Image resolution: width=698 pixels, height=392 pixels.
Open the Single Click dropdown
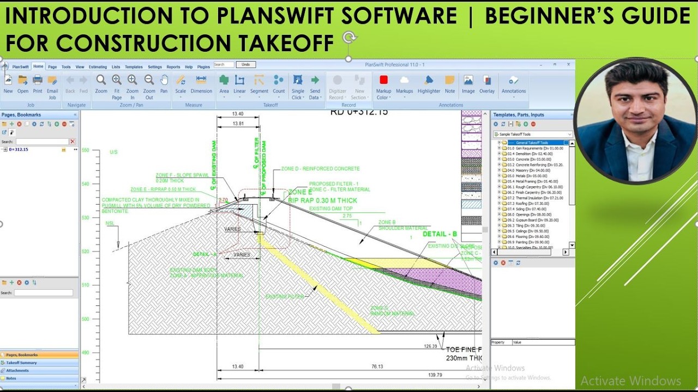(x=298, y=87)
